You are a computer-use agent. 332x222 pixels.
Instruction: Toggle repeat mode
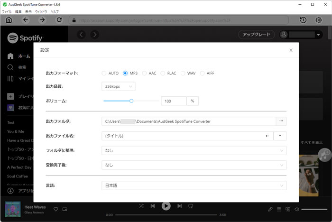191,206
